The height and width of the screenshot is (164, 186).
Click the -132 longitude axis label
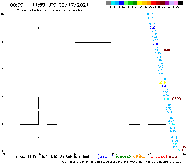[x=38, y=154]
